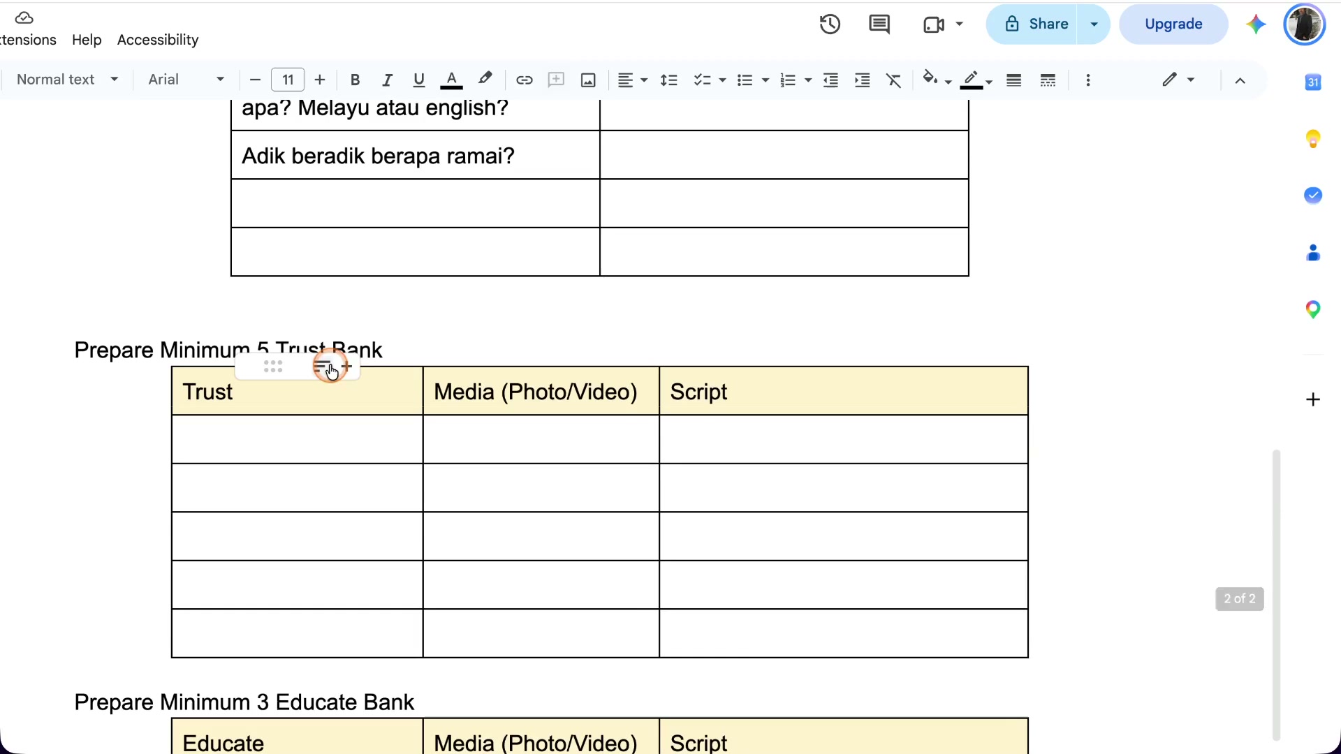
Task: Open the border dash style option
Action: coord(1048,80)
